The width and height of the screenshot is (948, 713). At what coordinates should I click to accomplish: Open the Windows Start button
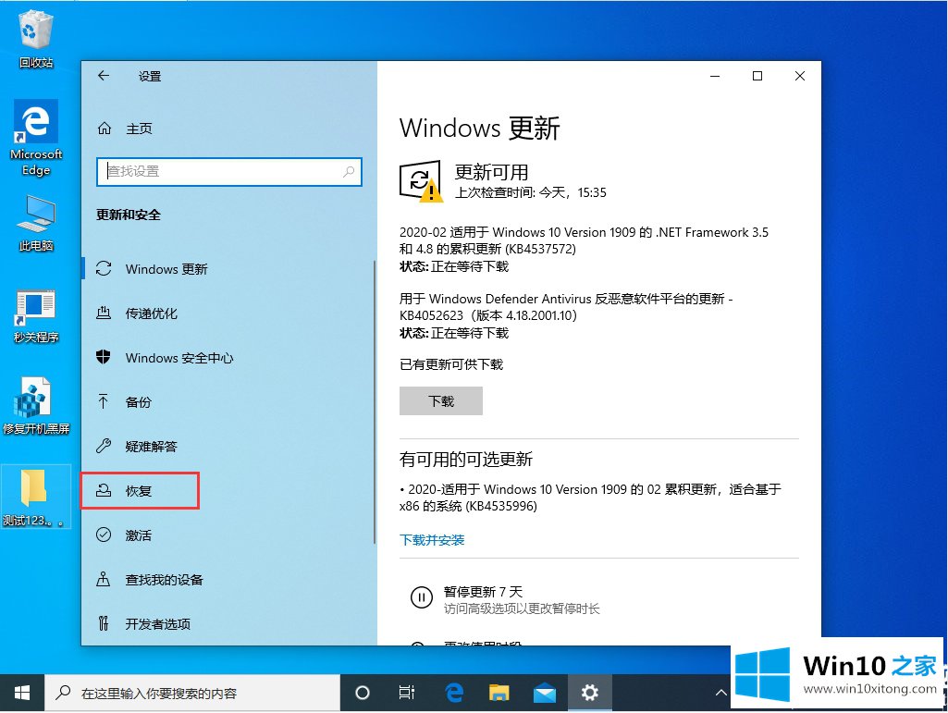[x=22, y=693]
